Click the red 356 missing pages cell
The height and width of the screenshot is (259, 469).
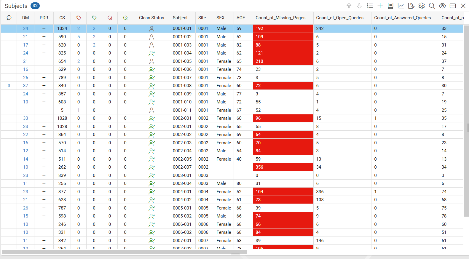coord(283,167)
